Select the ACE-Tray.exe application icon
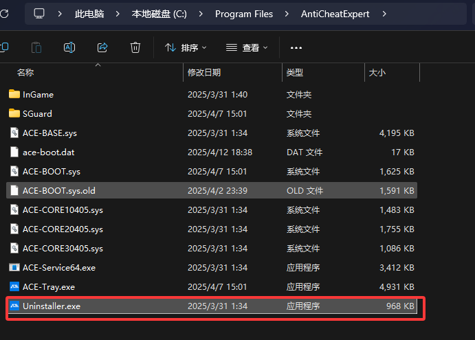This screenshot has width=475, height=340. click(14, 286)
